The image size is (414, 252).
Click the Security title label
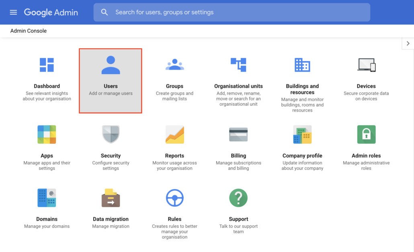(x=111, y=156)
